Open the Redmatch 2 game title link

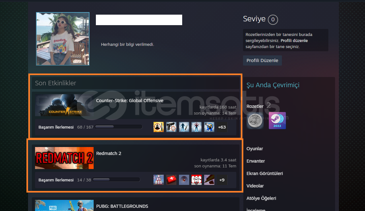click(x=109, y=153)
